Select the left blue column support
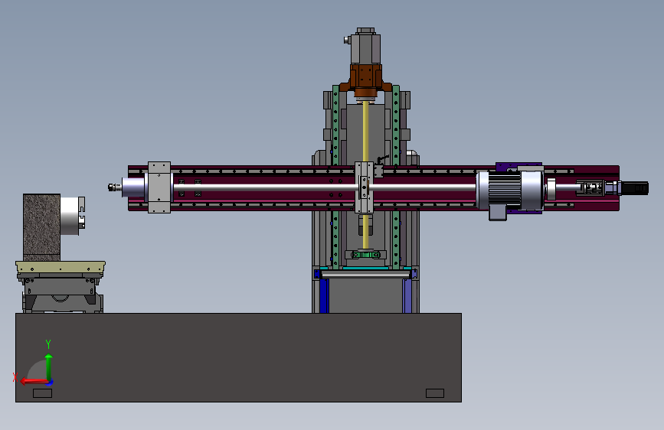664x430 pixels. point(324,295)
